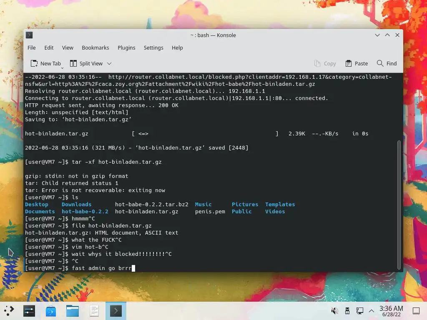This screenshot has height=320, width=427.
Task: Click the Paste toolbar button
Action: [357, 63]
